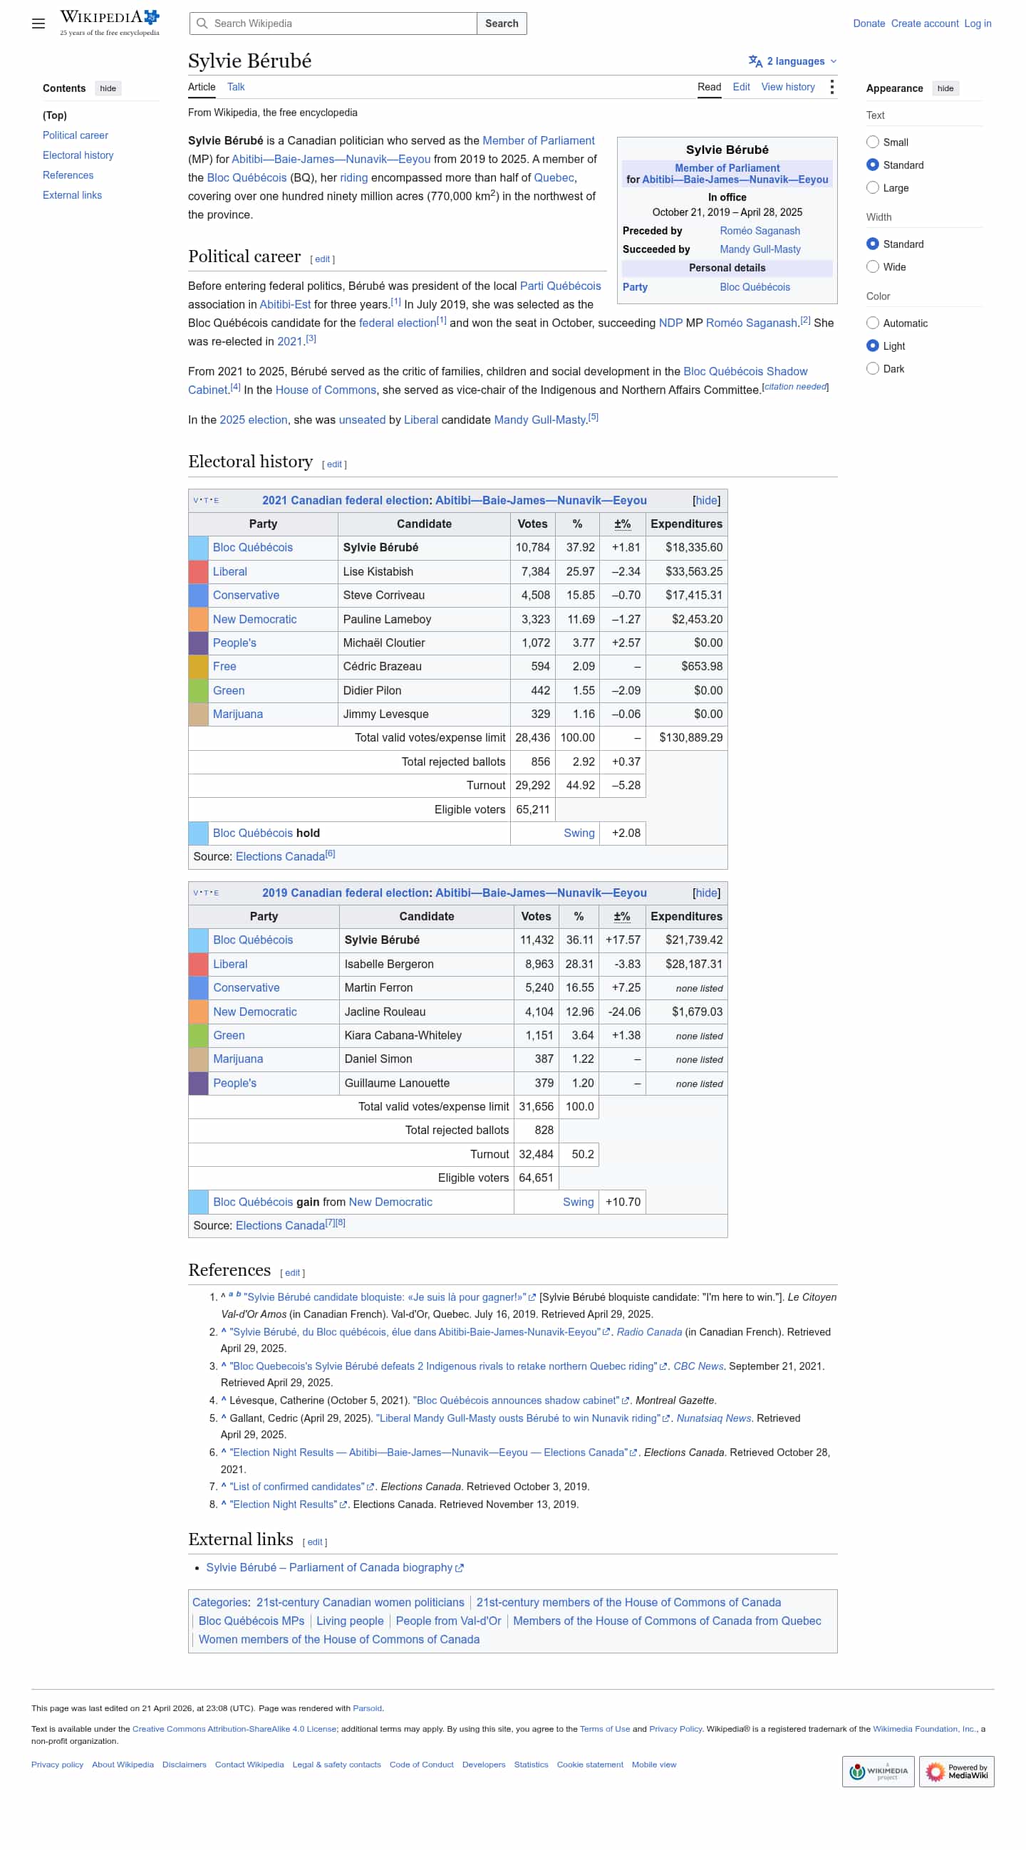Viewport: 1026px width, 1850px height.
Task: Click Elections Canada source in 2019 table
Action: pos(280,1225)
